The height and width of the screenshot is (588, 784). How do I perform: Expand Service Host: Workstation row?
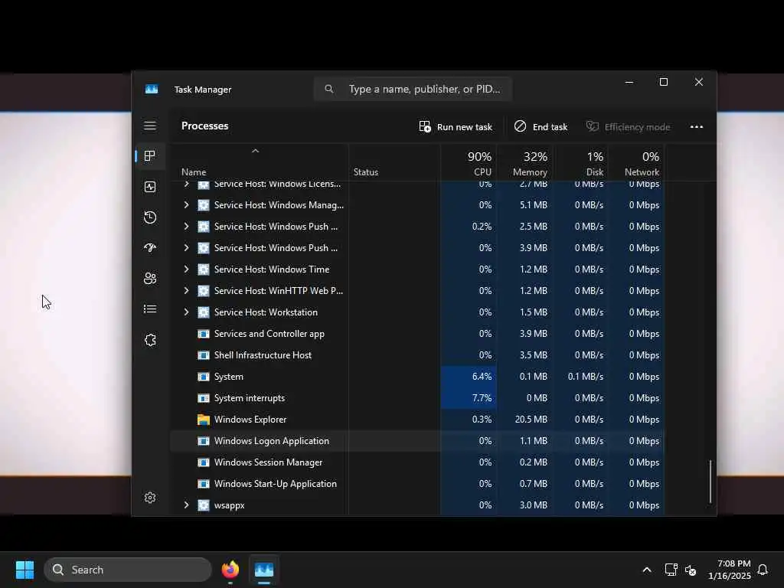pyautogui.click(x=186, y=312)
